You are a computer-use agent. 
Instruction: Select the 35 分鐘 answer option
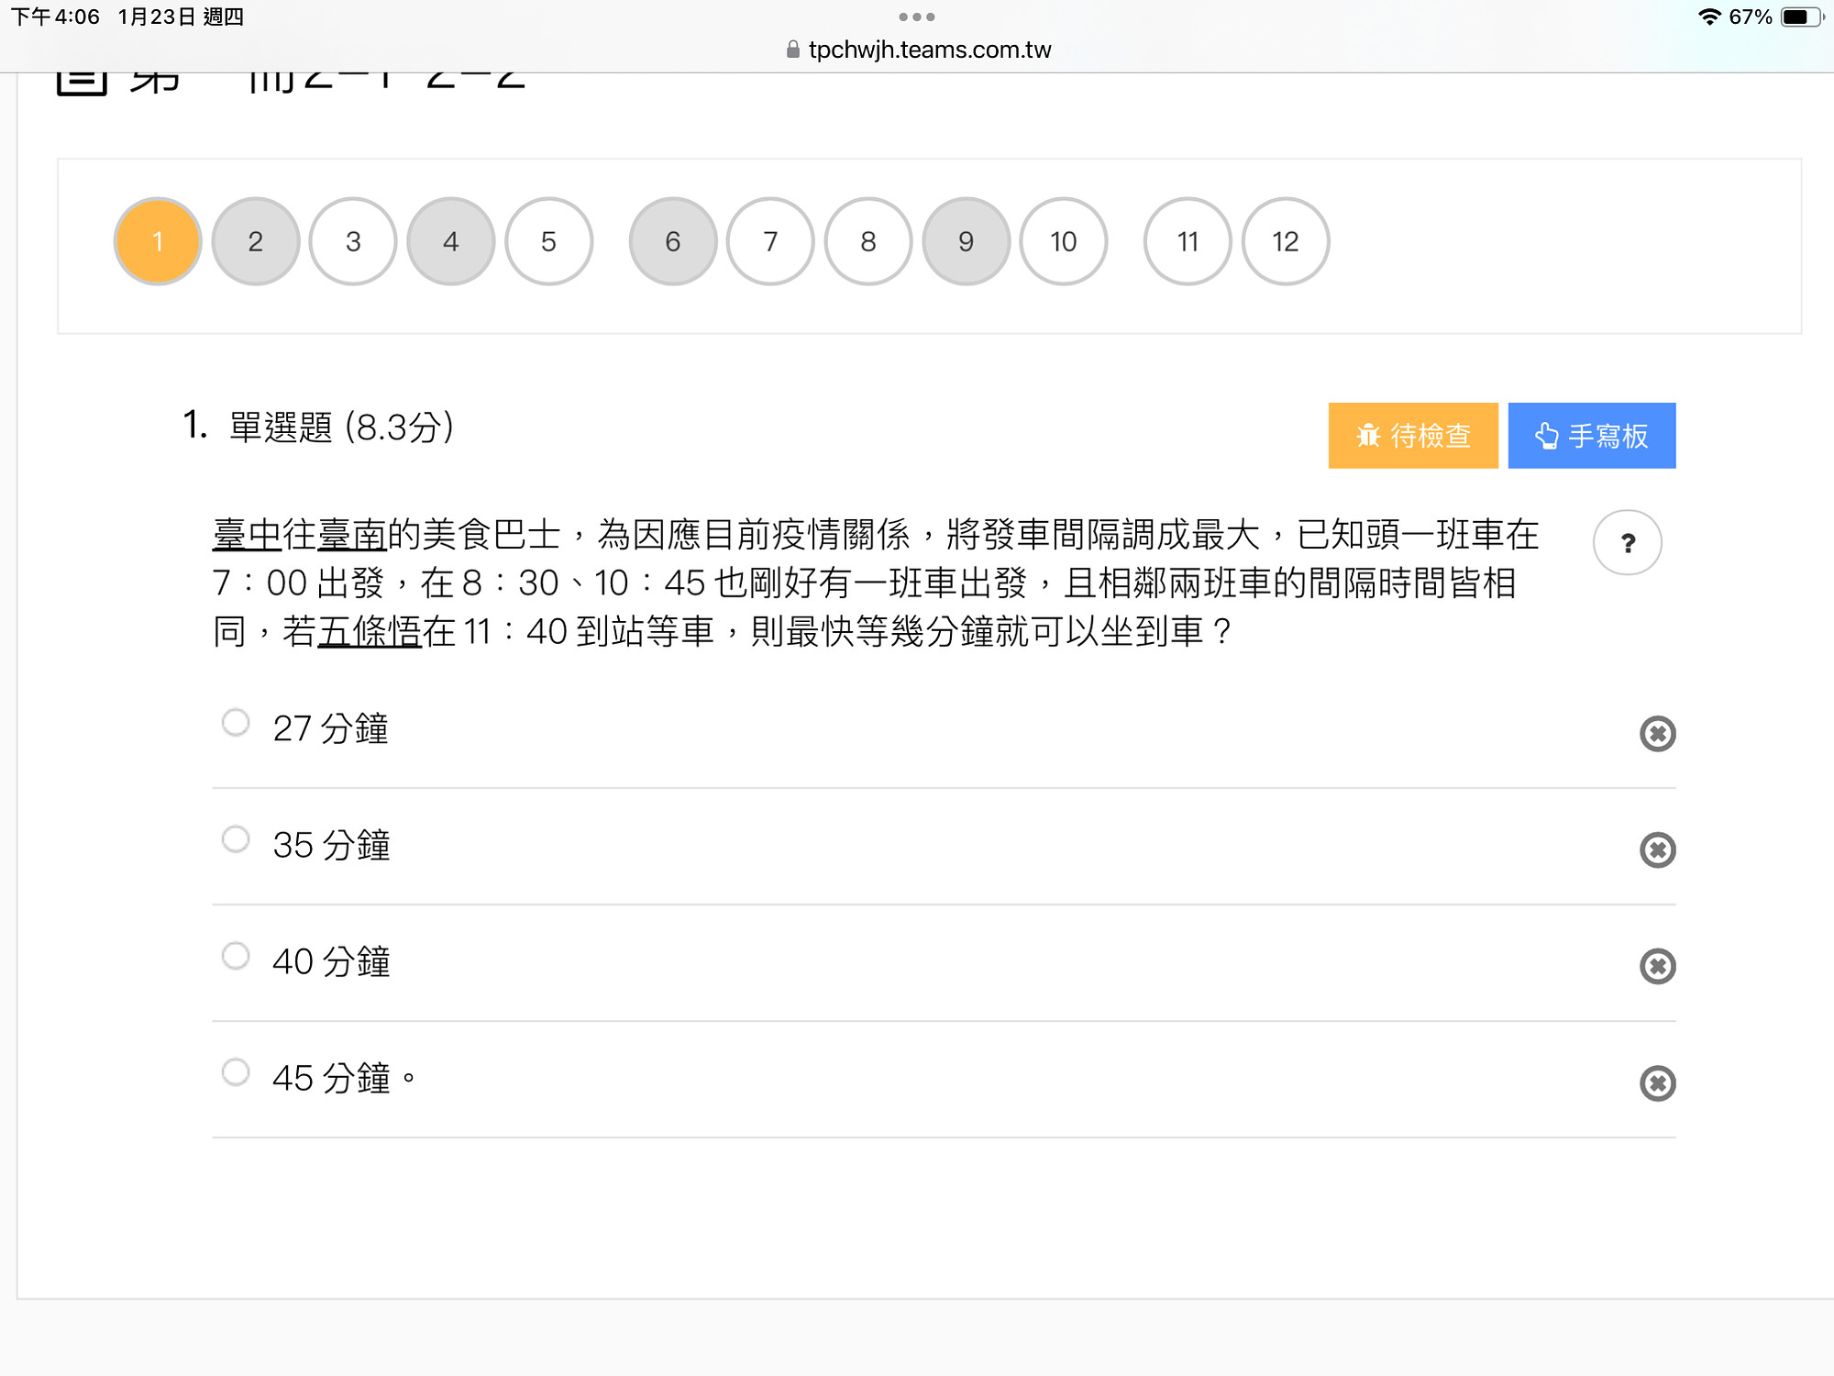236,839
